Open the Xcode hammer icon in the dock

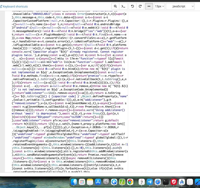[x=197, y=182]
